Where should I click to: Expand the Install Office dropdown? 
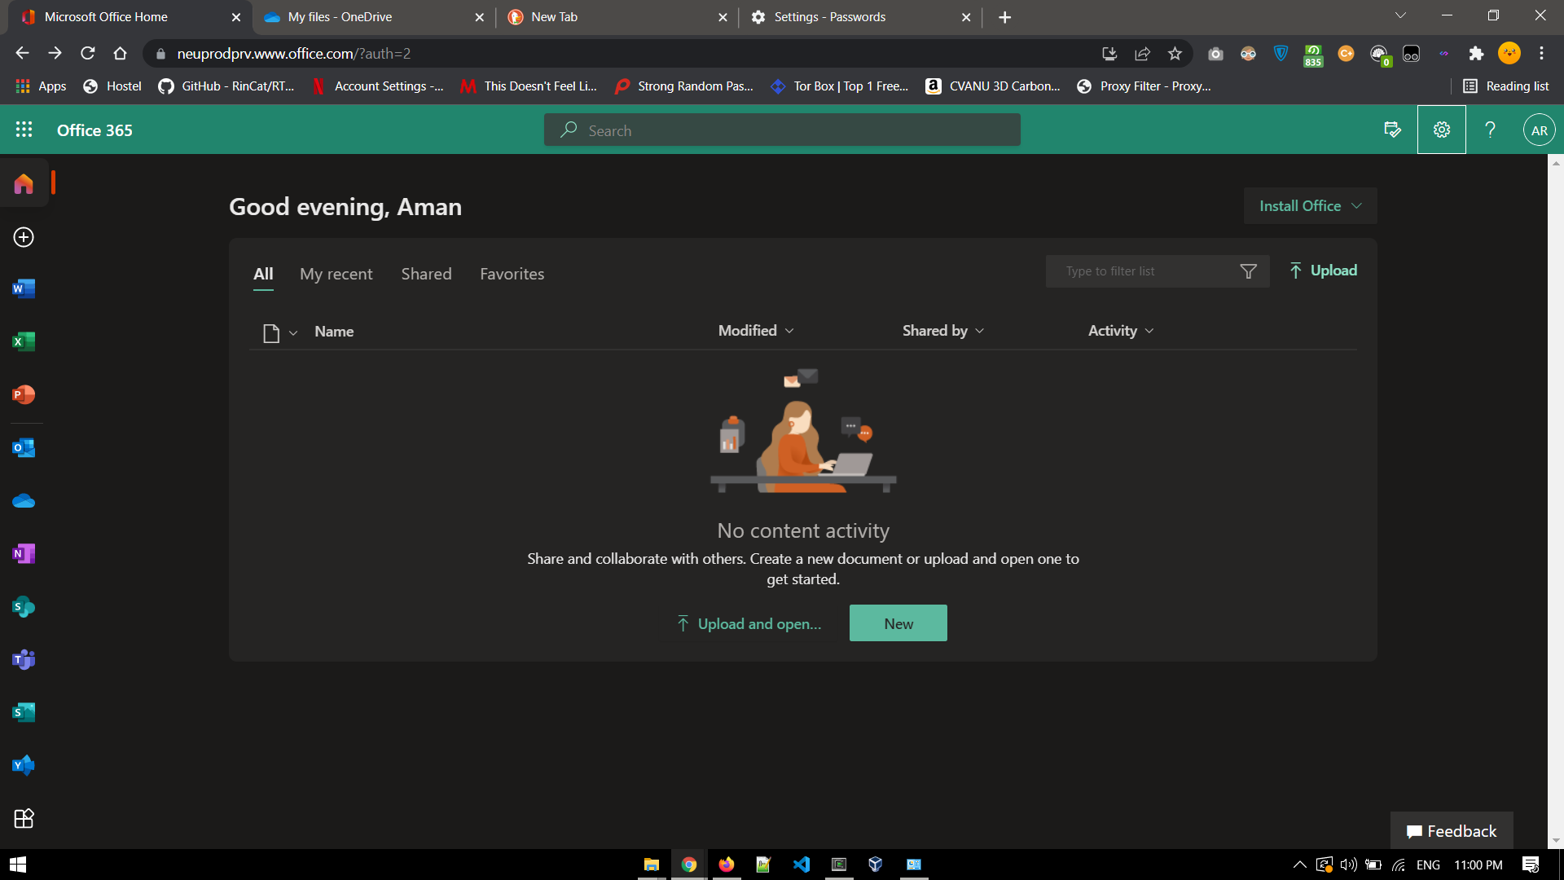[1310, 206]
